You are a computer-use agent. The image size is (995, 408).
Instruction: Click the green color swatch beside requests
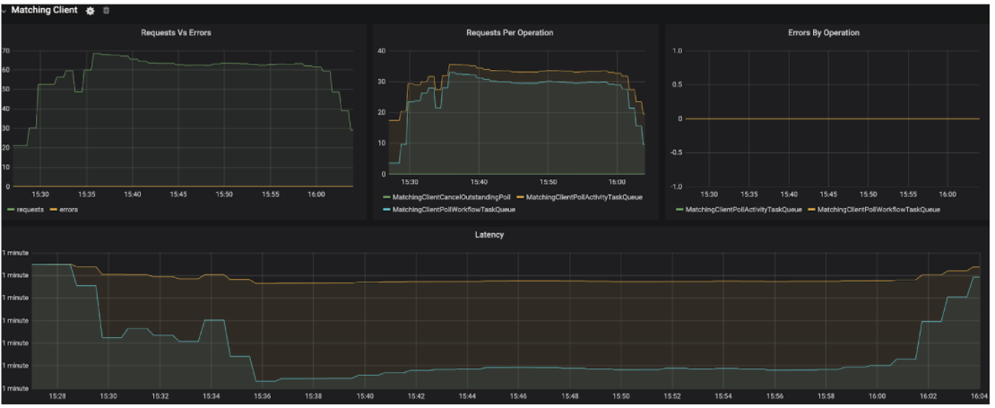pos(10,210)
